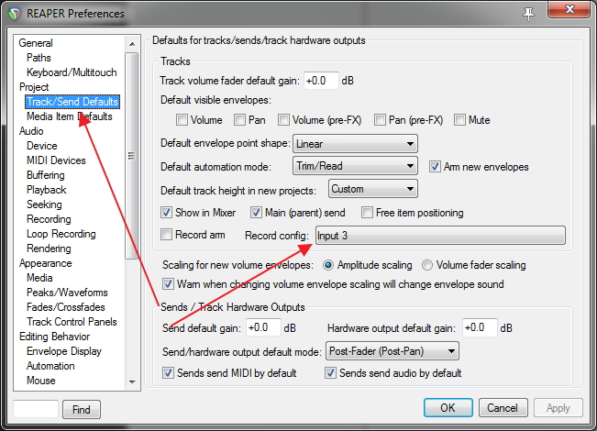The image size is (597, 431).
Task: Open Envelope Display preferences
Action: (x=64, y=351)
